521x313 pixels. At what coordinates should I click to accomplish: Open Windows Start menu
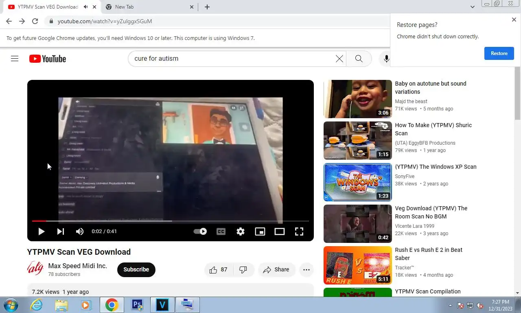click(x=10, y=305)
